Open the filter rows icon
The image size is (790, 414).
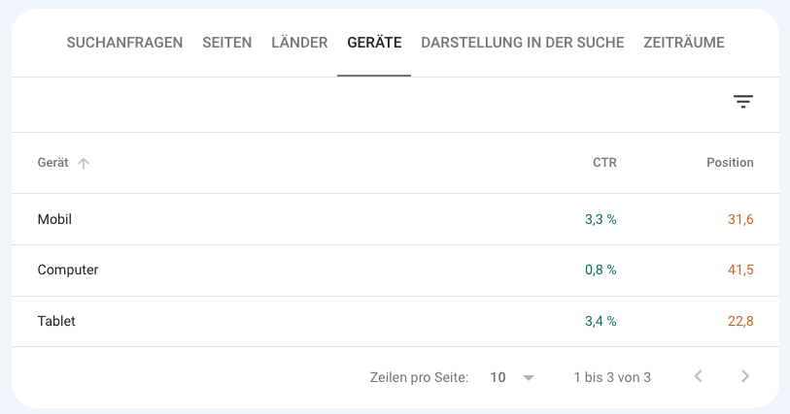coord(743,102)
